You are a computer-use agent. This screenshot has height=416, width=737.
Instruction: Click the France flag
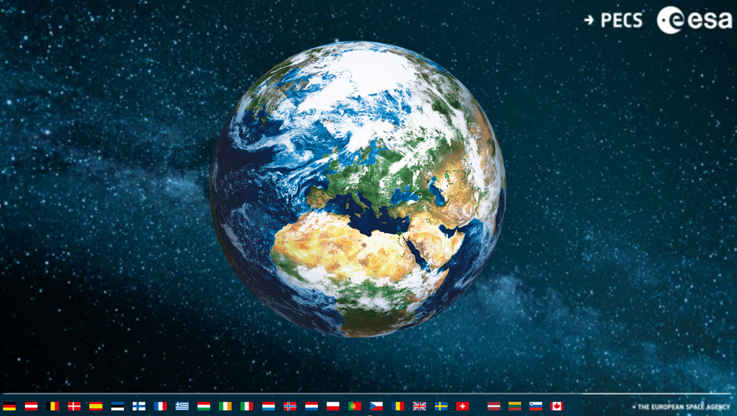click(161, 406)
